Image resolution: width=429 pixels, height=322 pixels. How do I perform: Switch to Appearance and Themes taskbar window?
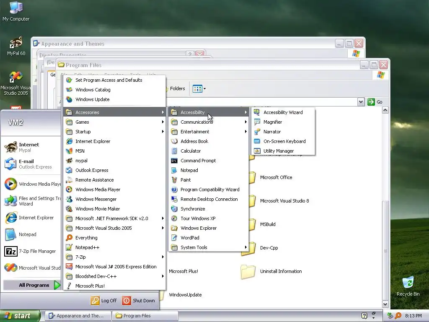(x=78, y=316)
